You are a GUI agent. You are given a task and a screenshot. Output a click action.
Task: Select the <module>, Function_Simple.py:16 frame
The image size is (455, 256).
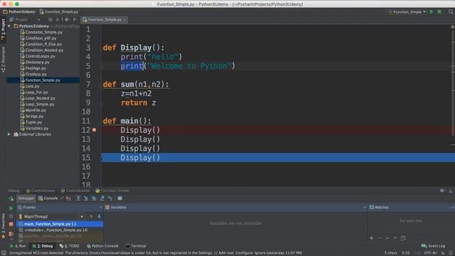pyautogui.click(x=60, y=230)
